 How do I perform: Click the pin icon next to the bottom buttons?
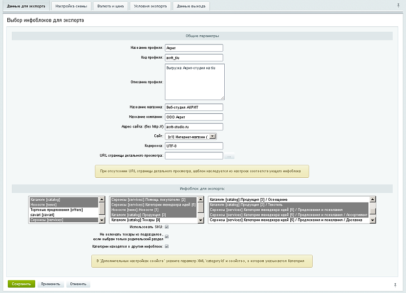(395, 284)
